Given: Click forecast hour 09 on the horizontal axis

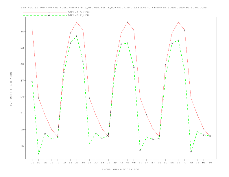Looking at the screenshot, I should pos(51,163).
